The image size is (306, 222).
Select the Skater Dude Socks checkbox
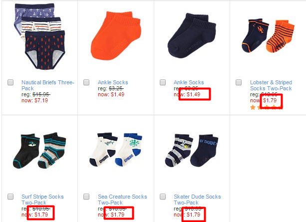point(163,197)
